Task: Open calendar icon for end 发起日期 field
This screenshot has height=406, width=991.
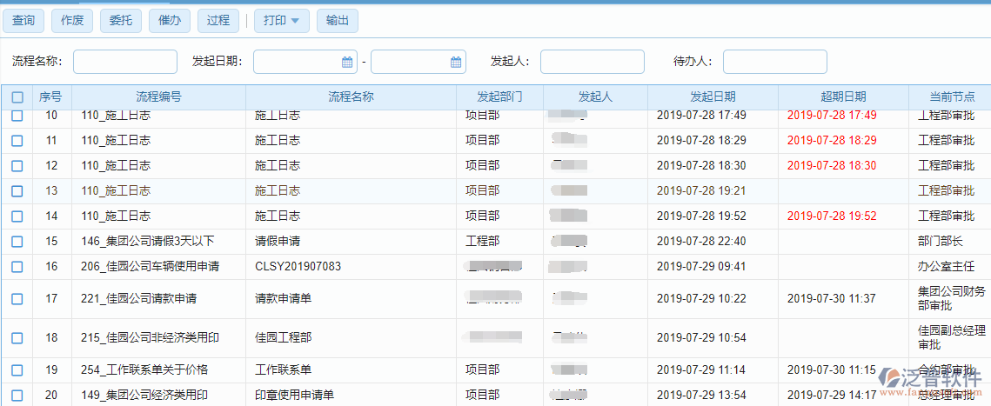Action: [456, 62]
